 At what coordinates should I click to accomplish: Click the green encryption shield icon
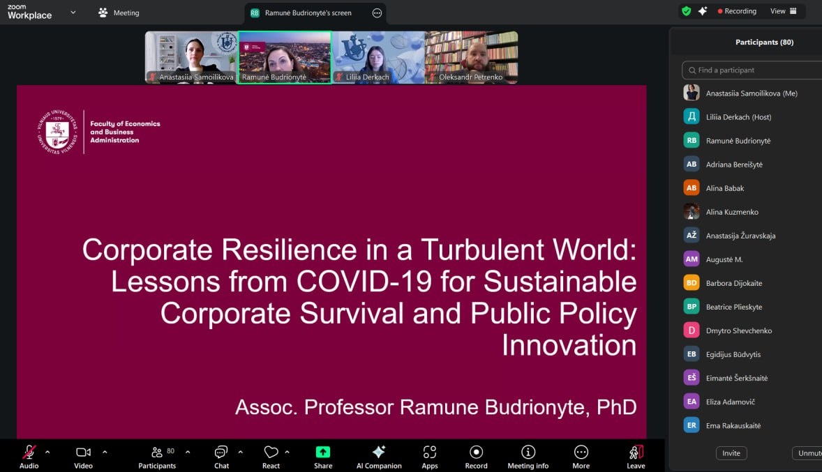(x=686, y=11)
